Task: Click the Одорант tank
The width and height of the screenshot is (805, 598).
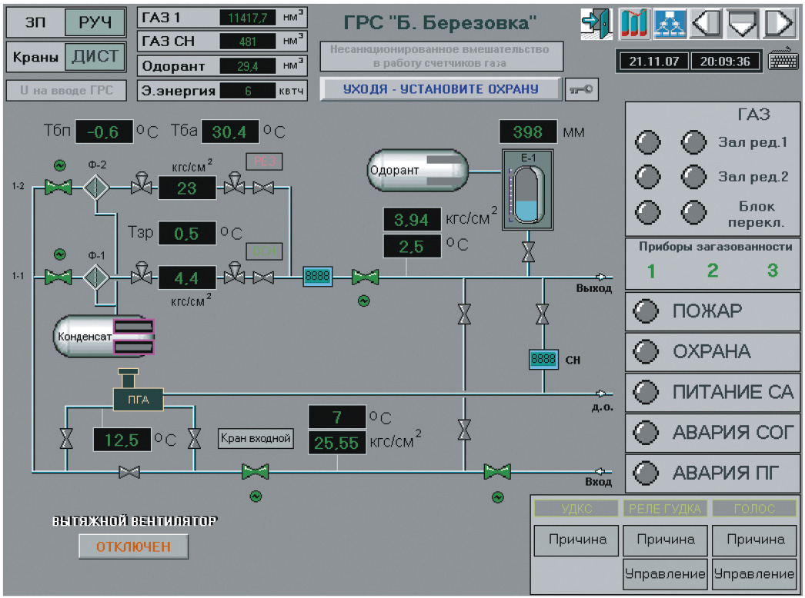Action: pos(417,171)
